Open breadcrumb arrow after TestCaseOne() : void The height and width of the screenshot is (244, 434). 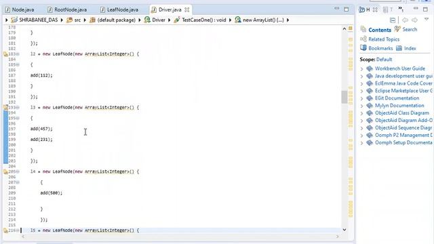coord(230,20)
